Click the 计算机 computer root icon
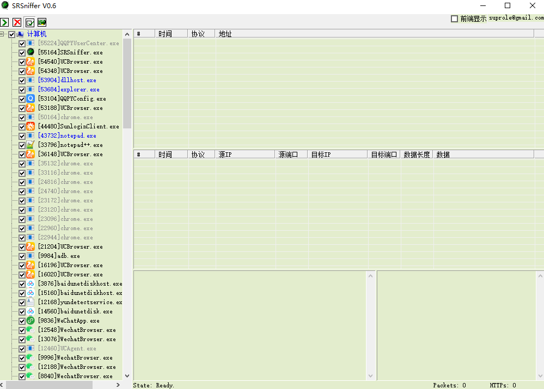 [21, 34]
